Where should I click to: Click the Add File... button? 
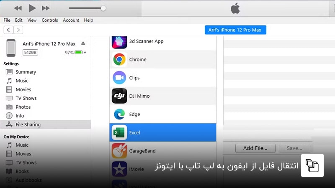[x=255, y=148]
